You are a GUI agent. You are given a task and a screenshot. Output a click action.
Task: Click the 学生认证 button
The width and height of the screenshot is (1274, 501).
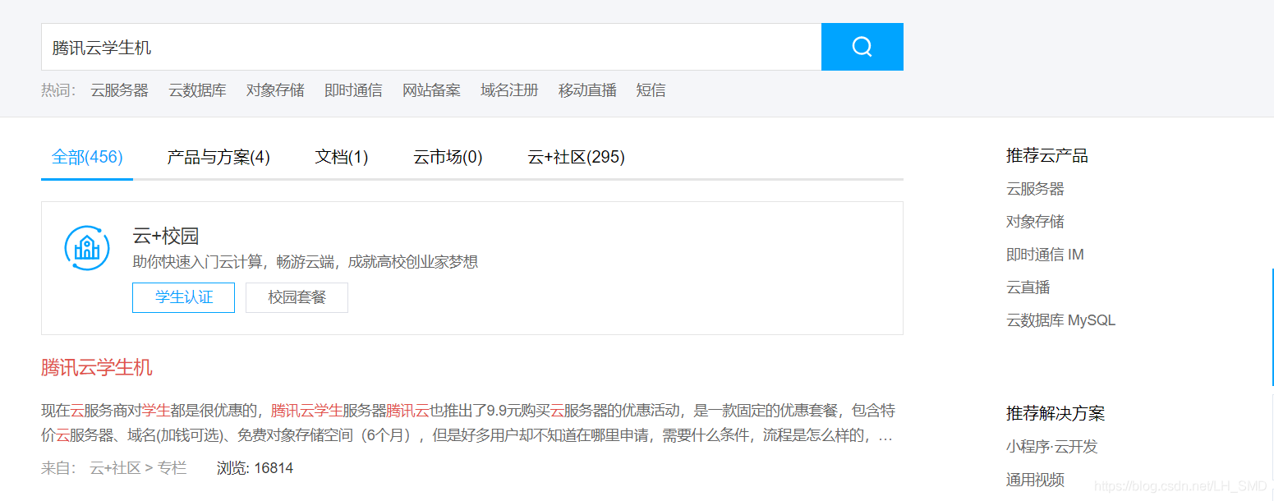point(182,297)
